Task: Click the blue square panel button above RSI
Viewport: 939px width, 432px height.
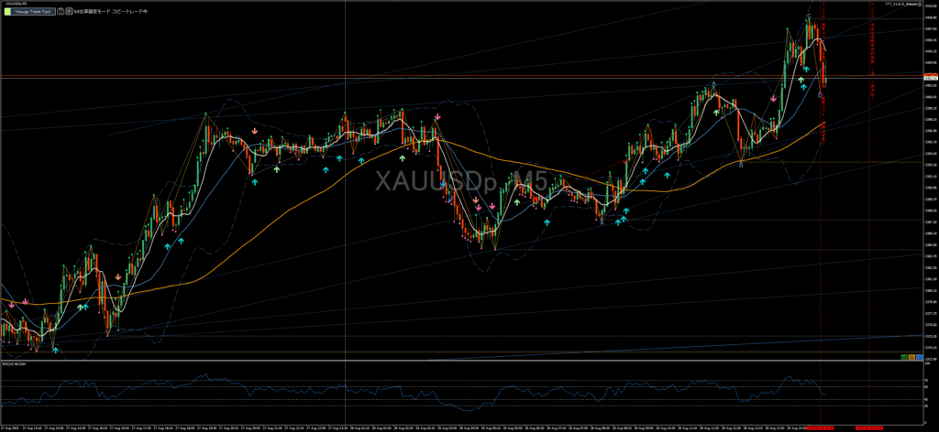Action: click(x=919, y=357)
